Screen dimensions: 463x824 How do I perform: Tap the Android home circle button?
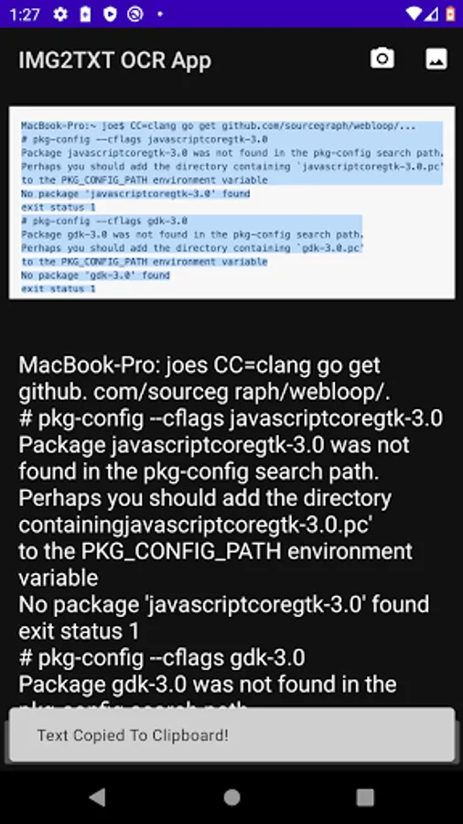tap(231, 797)
